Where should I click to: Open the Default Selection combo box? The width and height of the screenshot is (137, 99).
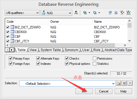(67, 83)
